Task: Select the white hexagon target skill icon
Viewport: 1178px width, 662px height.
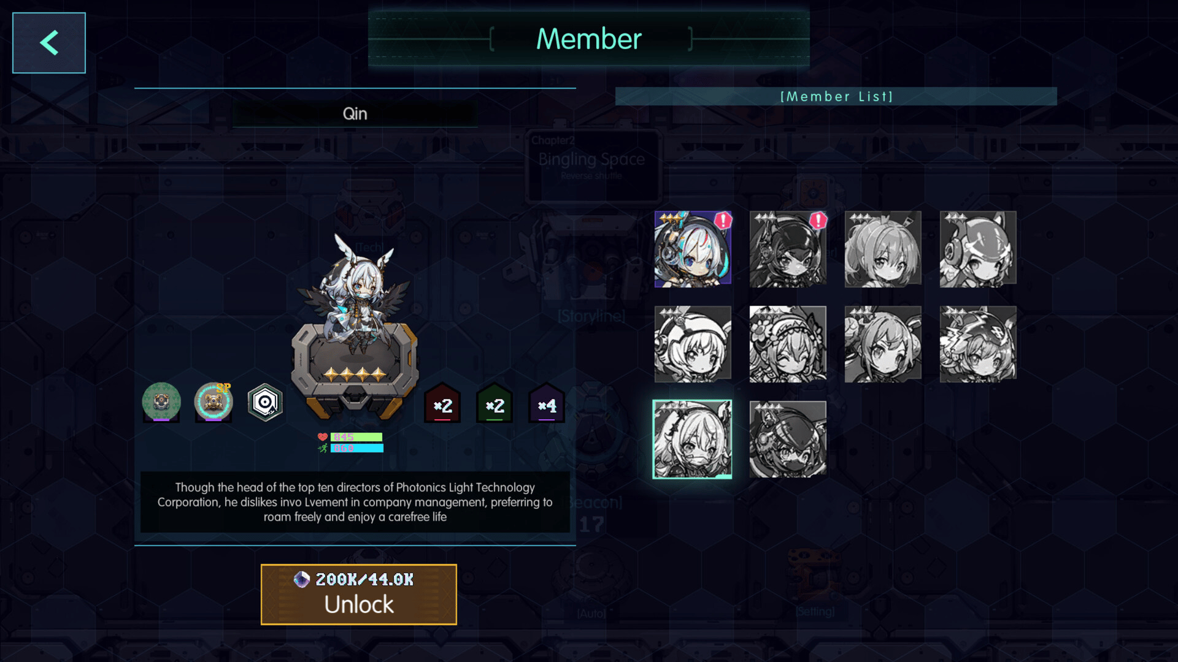Action: coord(265,402)
